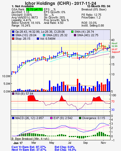Click the Sls Growth: 28% entry
The width and height of the screenshot is (121, 151).
[54, 17]
